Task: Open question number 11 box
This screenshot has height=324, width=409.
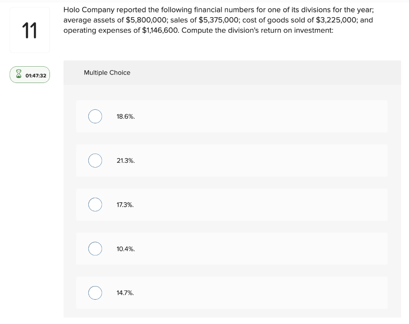Action: click(30, 30)
